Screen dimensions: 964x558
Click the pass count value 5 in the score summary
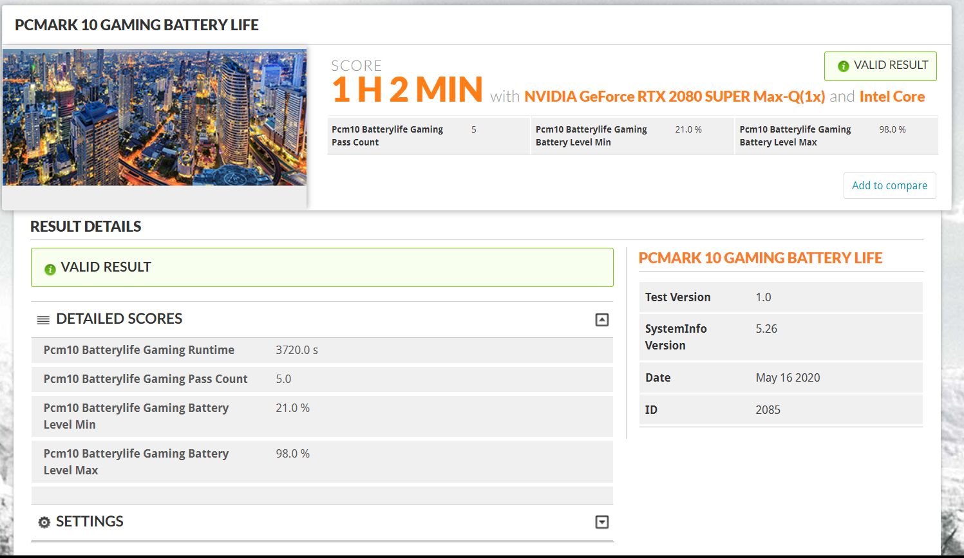[474, 129]
